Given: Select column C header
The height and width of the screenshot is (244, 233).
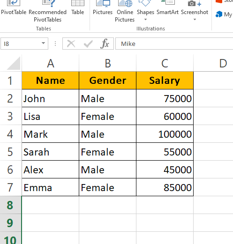Looking at the screenshot, I should [x=165, y=63].
